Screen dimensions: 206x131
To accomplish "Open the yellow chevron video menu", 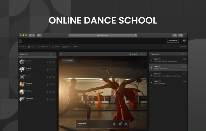I will point(145,54).
